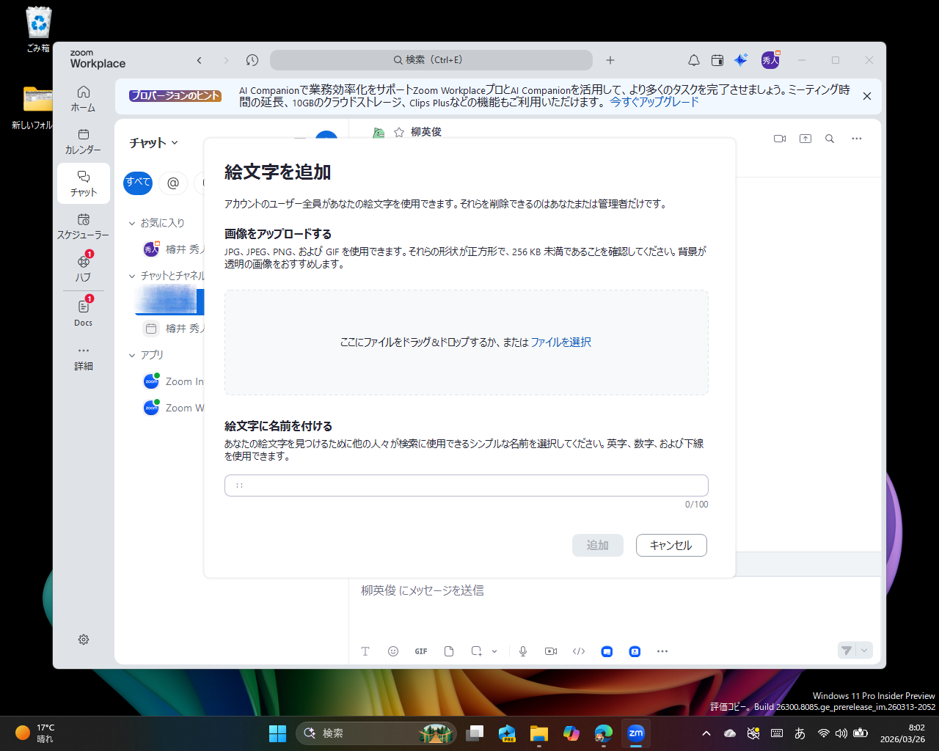Open chat header more options (three dots)
Screen dimensions: 939x751
[x=857, y=139]
